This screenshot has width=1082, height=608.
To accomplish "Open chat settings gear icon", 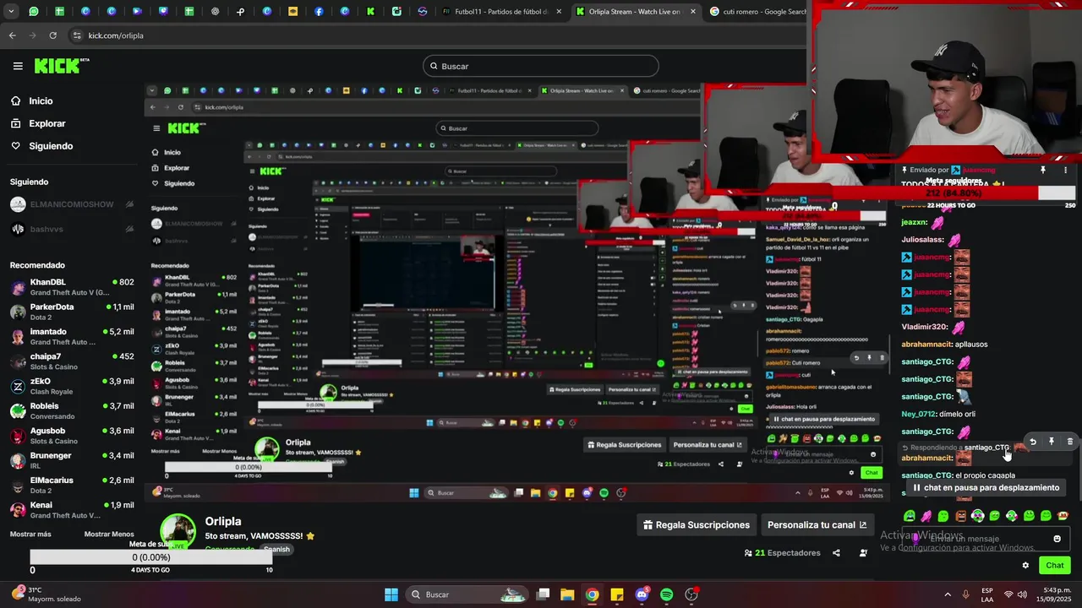I will tap(1025, 566).
